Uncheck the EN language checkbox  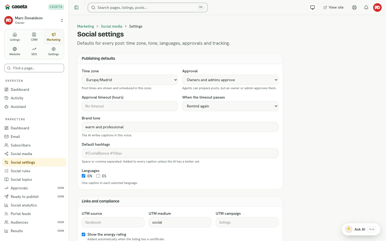[84, 176]
